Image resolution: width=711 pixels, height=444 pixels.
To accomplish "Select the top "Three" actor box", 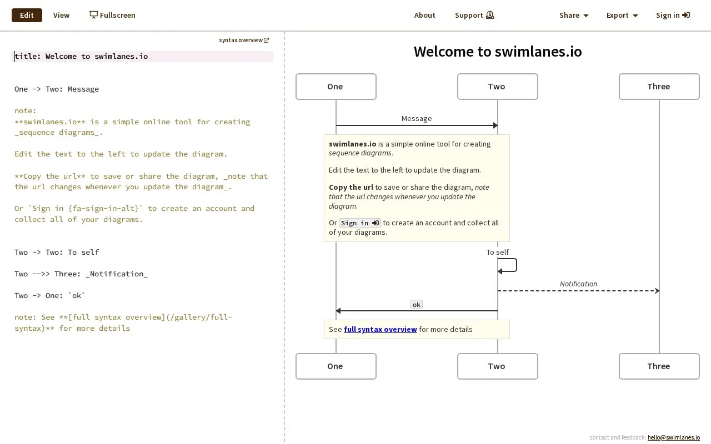I will coord(659,87).
